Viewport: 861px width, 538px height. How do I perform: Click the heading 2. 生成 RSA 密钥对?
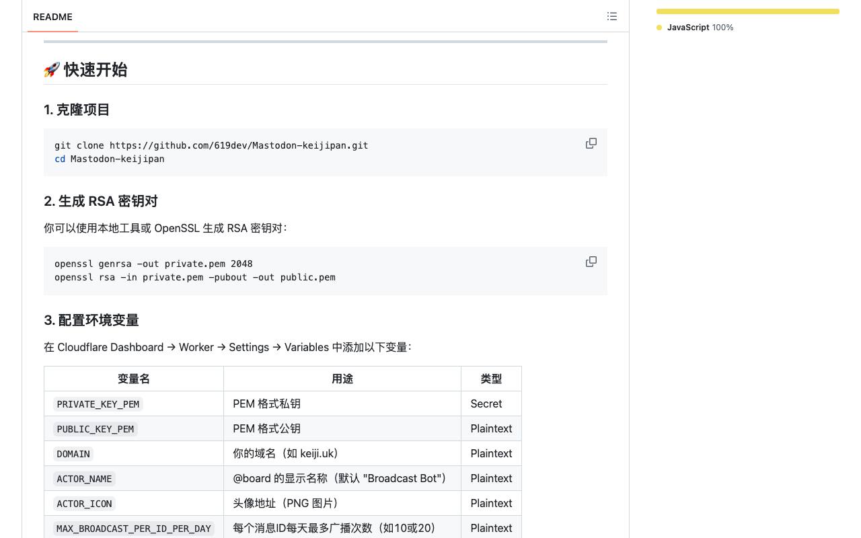[101, 201]
